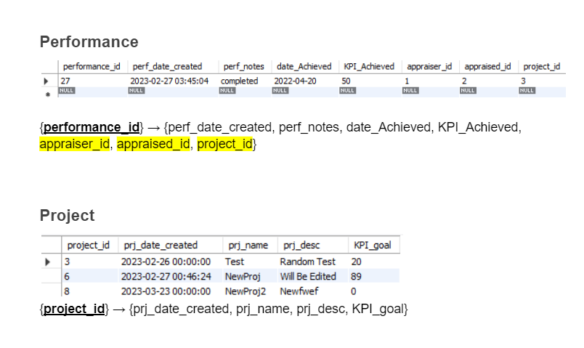Click project_id header in Performance table
This screenshot has width=584, height=348.
point(542,66)
